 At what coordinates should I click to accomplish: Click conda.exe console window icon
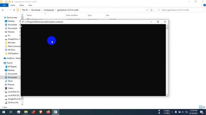point(23,22)
